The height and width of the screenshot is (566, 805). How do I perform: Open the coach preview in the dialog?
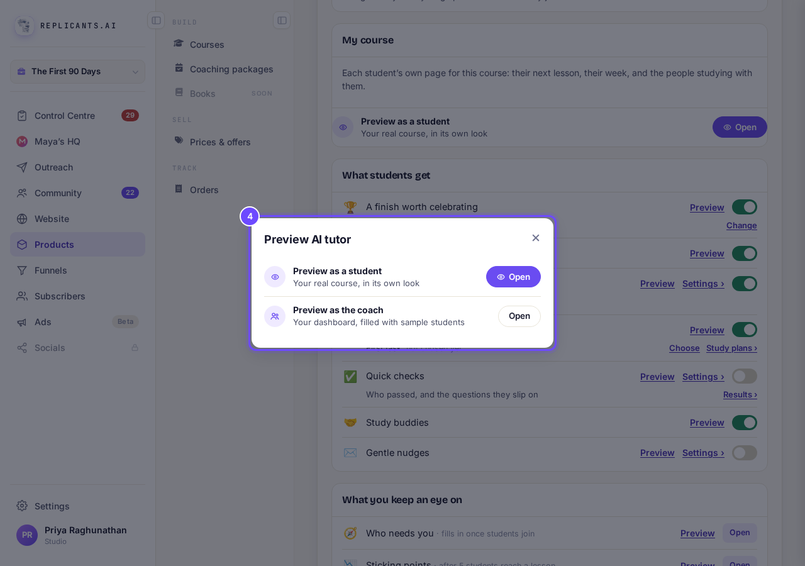click(x=519, y=316)
